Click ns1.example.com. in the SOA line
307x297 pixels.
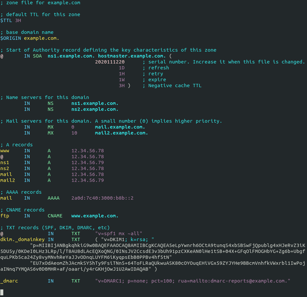click(71, 56)
